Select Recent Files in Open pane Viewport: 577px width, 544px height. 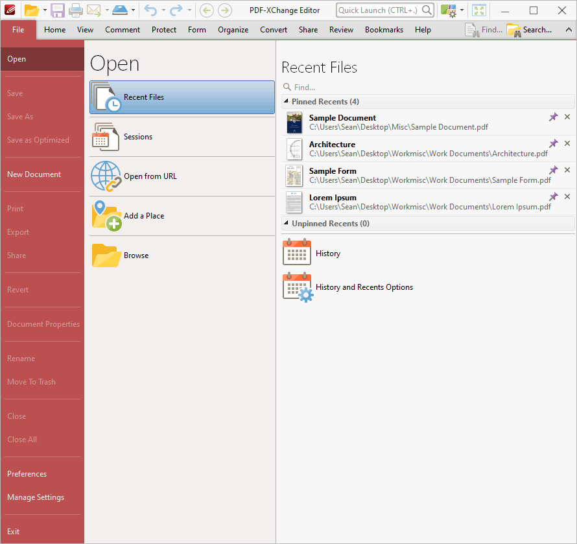point(182,97)
